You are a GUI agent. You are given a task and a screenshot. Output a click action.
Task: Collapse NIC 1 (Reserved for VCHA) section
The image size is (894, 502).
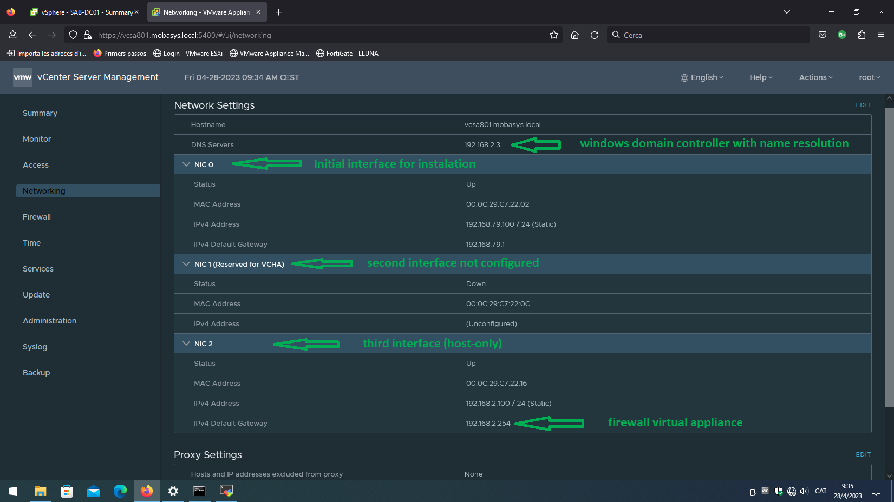click(x=186, y=264)
